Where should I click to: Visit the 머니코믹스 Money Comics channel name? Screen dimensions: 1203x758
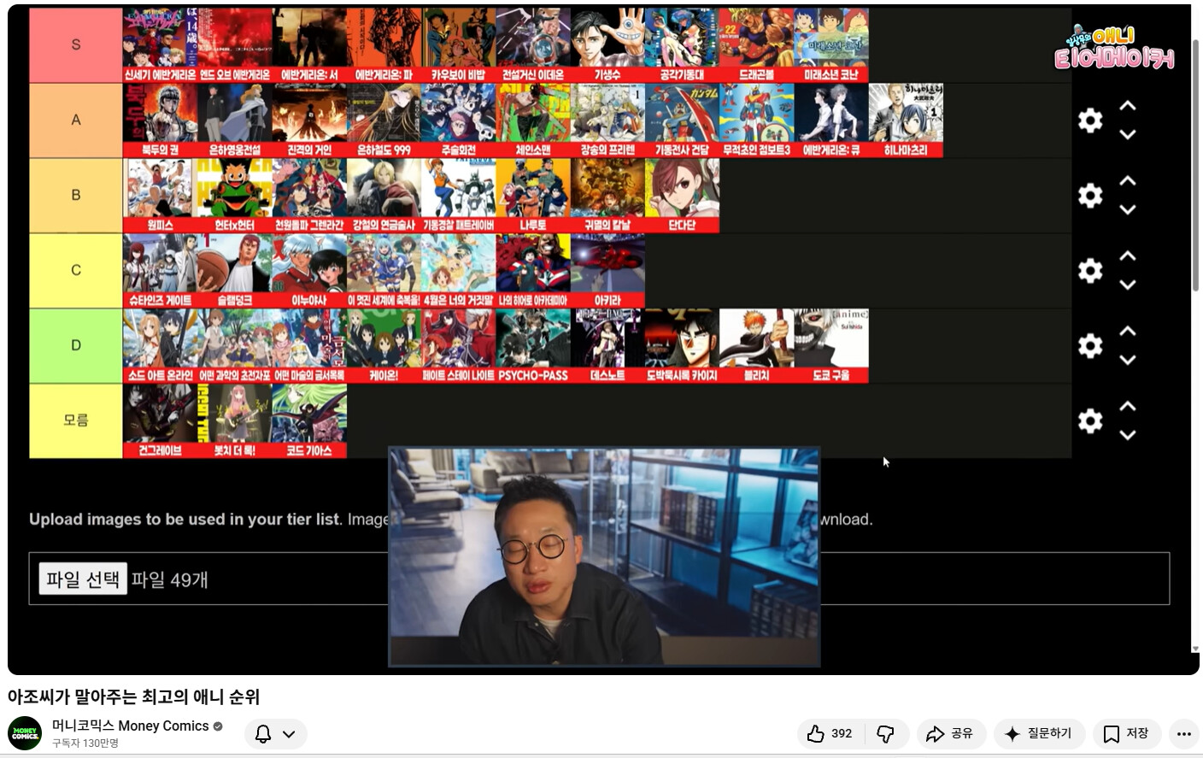[131, 726]
